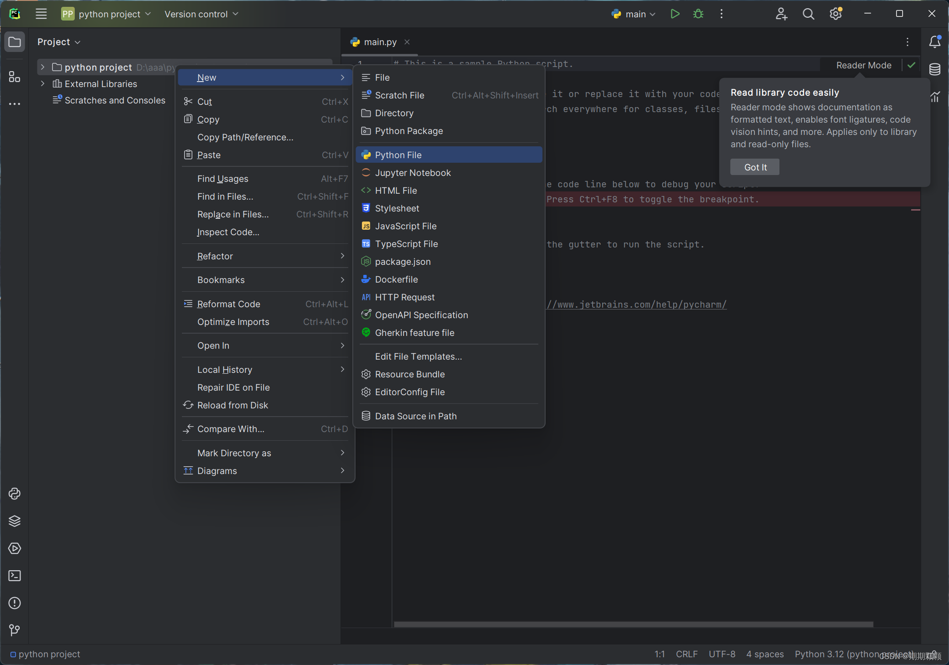Click the Code With Me user icon
The image size is (949, 665).
781,14
